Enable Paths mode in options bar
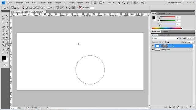Viewport: 196px width, 110px height. point(15,8)
